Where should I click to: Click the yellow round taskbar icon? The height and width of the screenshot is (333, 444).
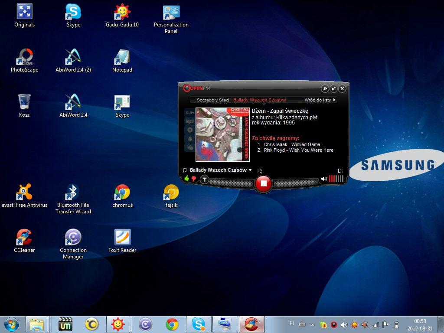click(x=91, y=324)
